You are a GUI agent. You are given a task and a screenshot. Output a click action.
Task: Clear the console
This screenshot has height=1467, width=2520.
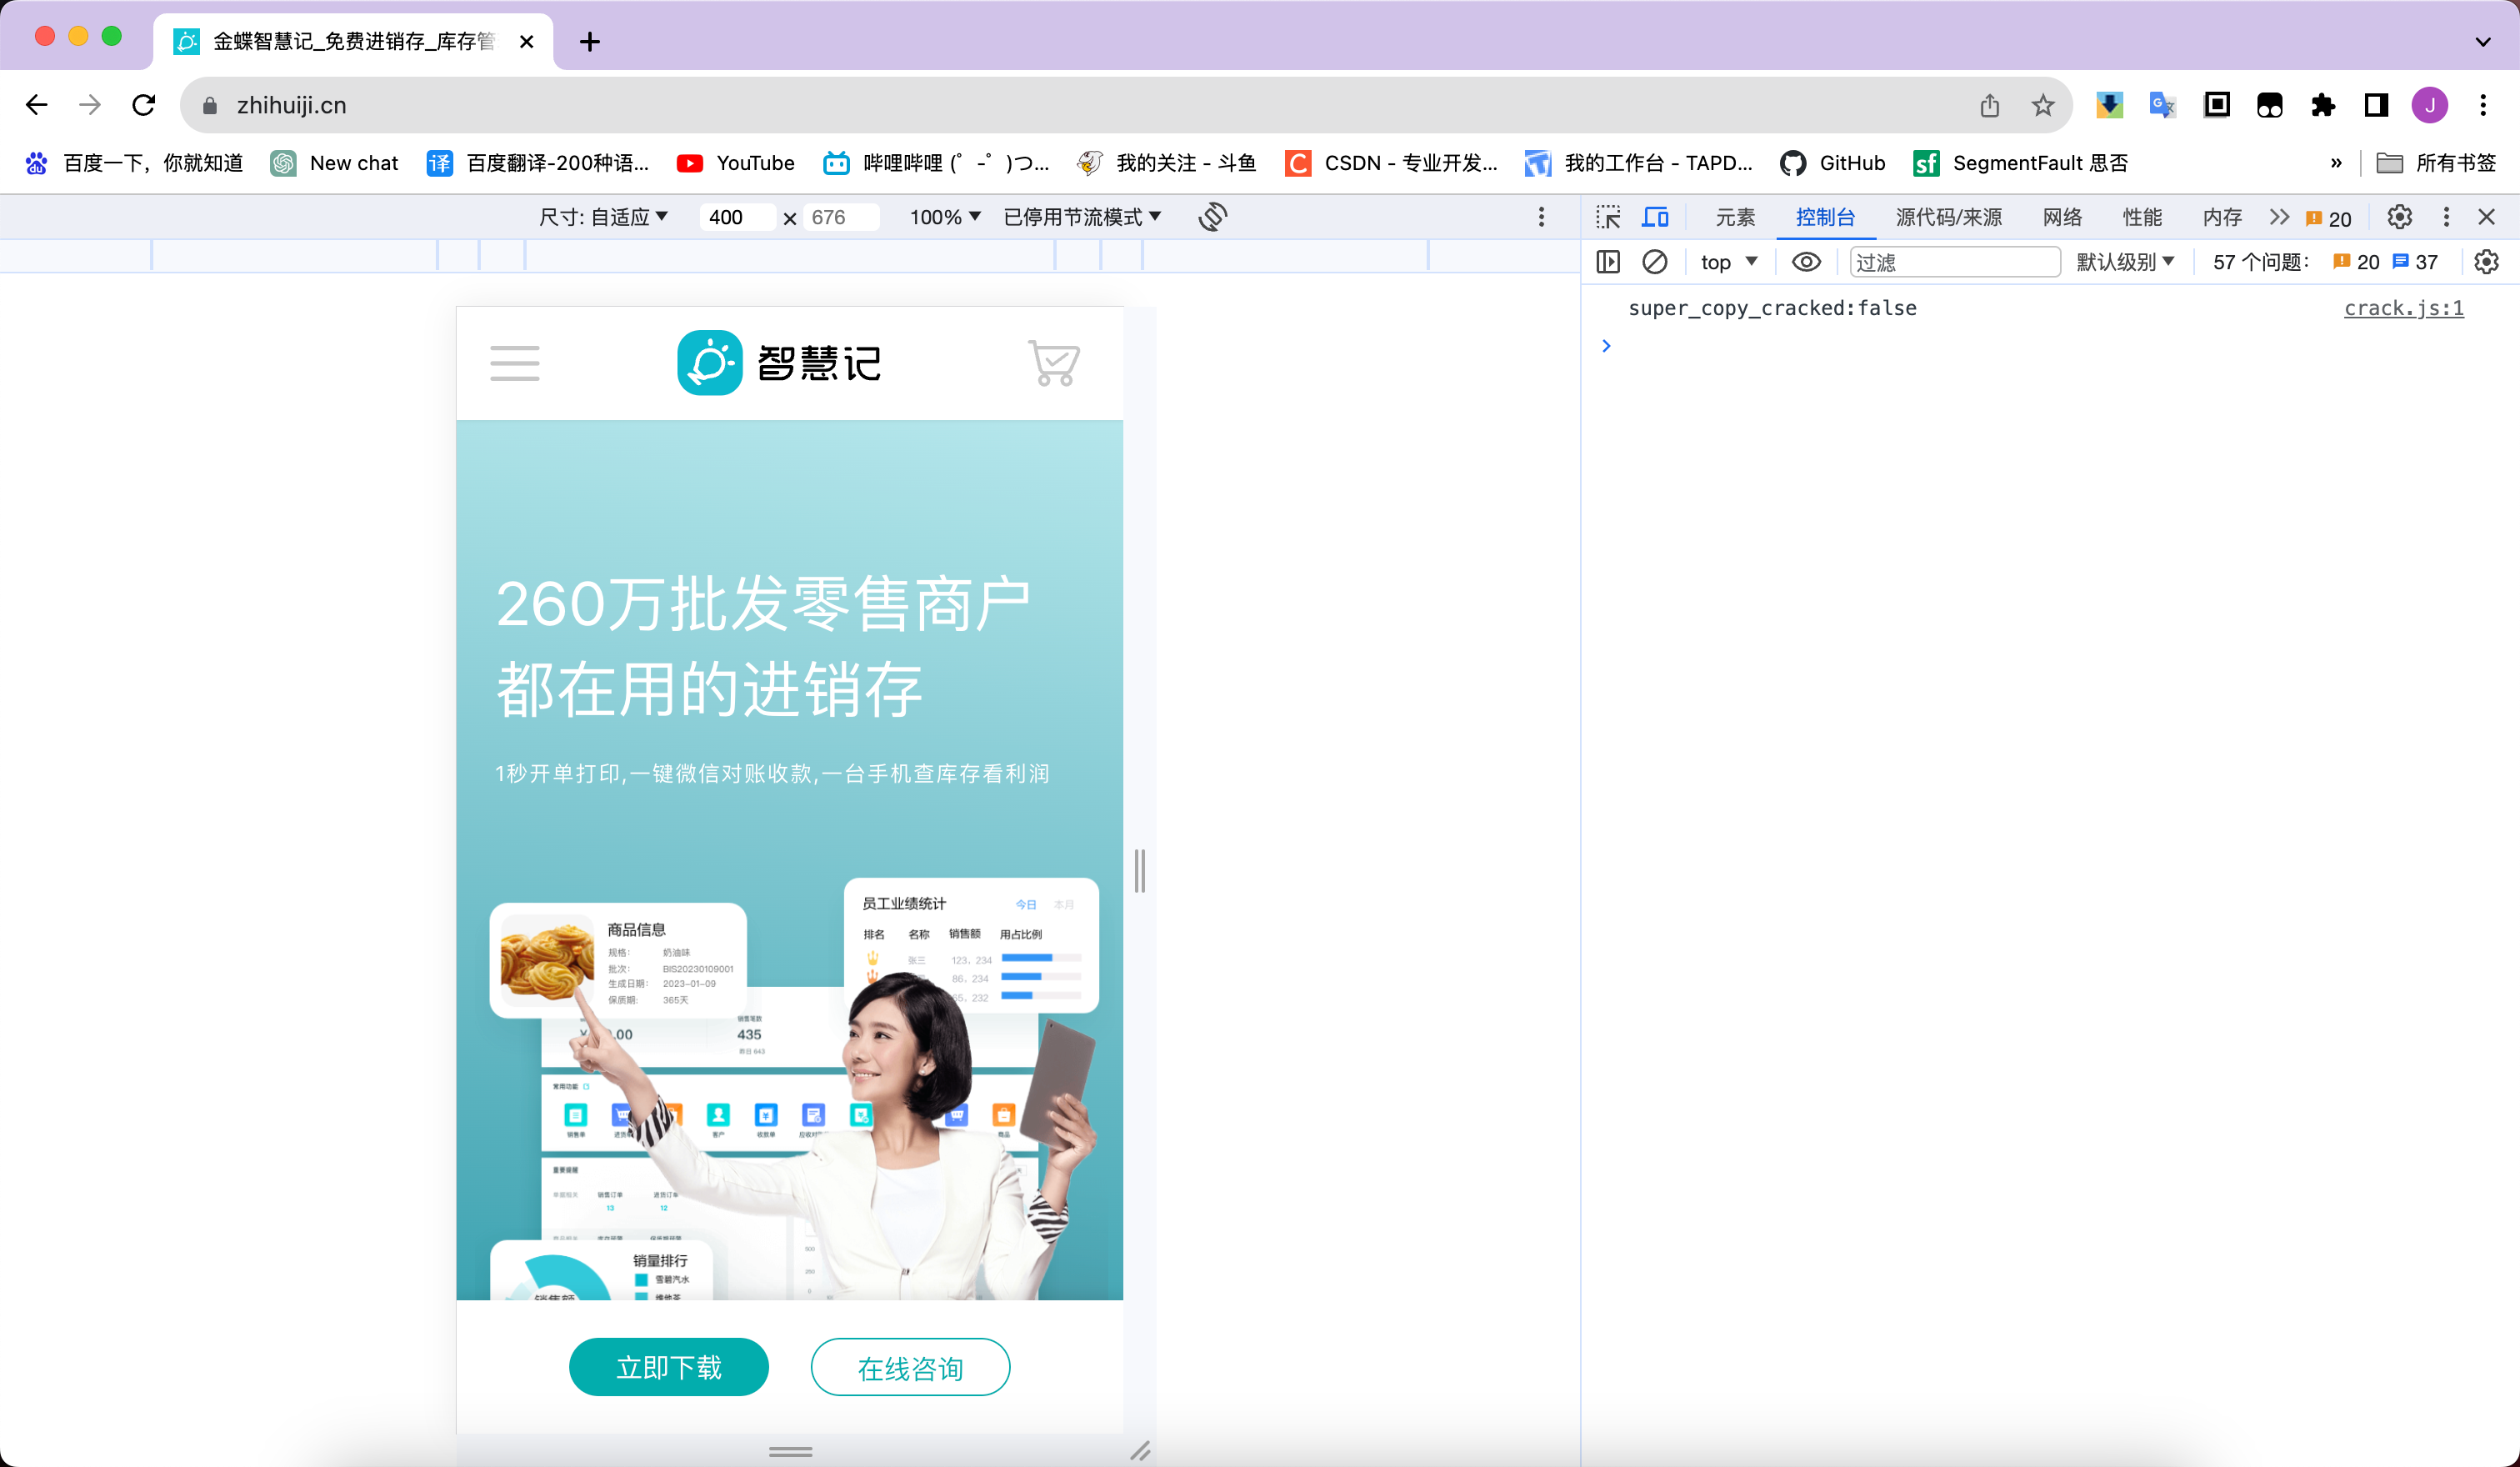(1655, 262)
